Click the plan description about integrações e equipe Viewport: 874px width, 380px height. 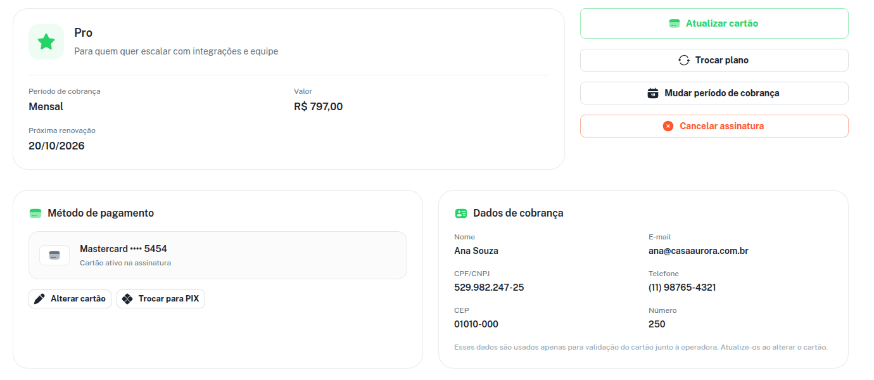176,51
